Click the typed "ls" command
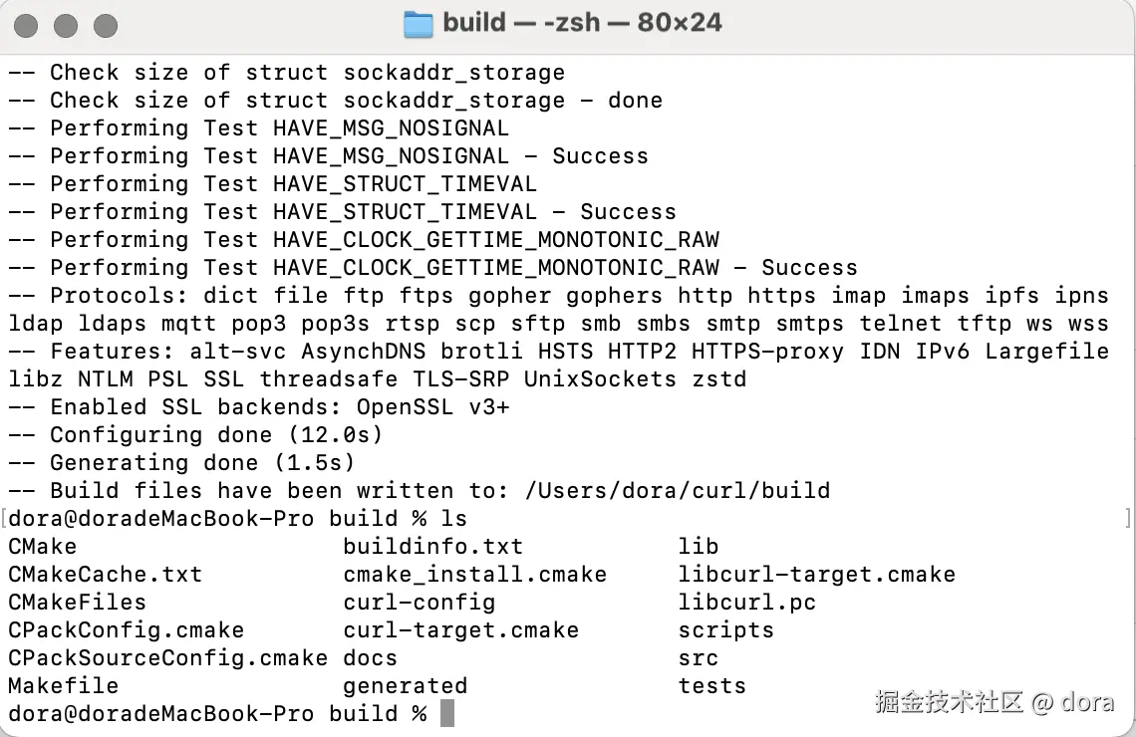The width and height of the screenshot is (1136, 737). click(x=453, y=519)
